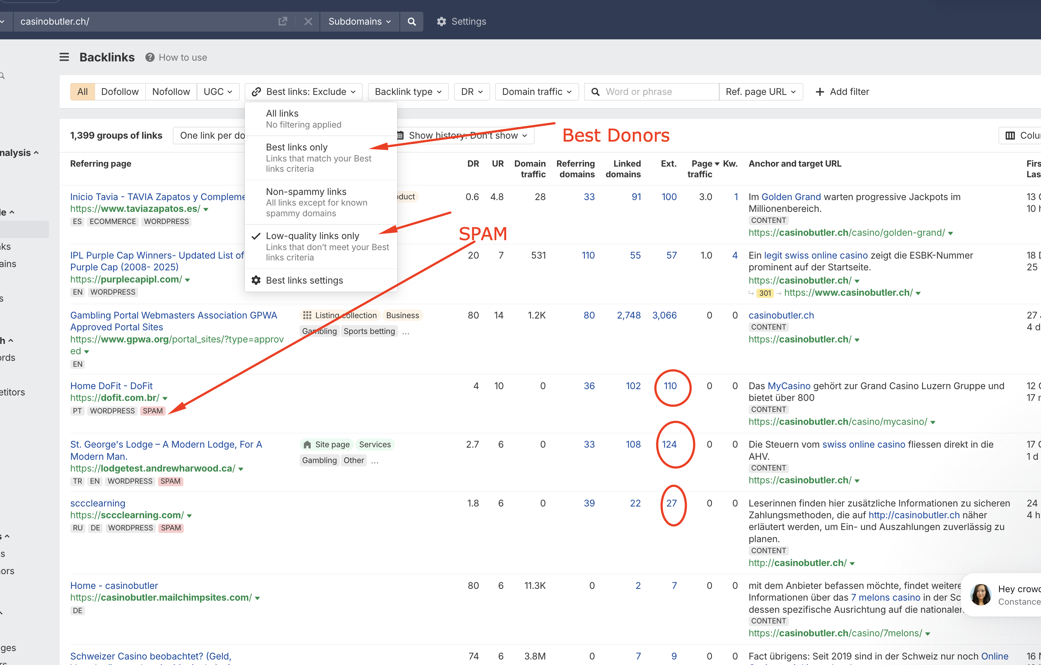Open Columns selector button
This screenshot has width=1041, height=665.
1020,136
